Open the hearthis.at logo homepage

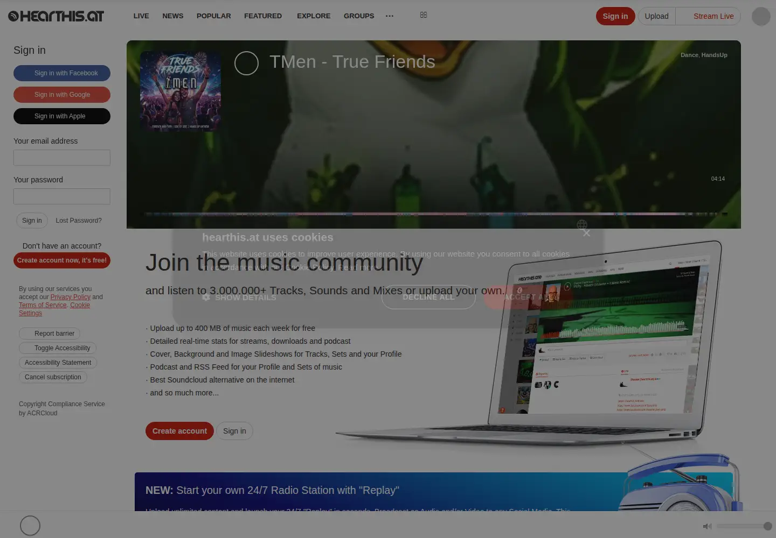coord(56,16)
